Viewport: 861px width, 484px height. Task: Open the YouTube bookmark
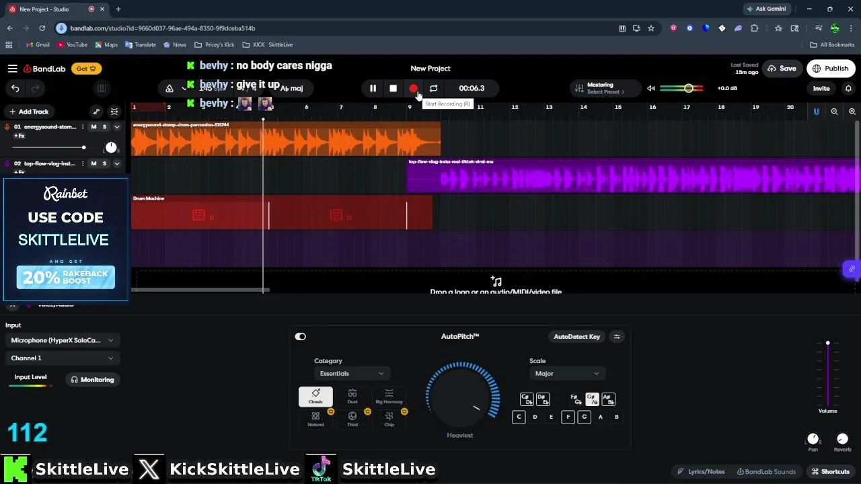pos(72,44)
